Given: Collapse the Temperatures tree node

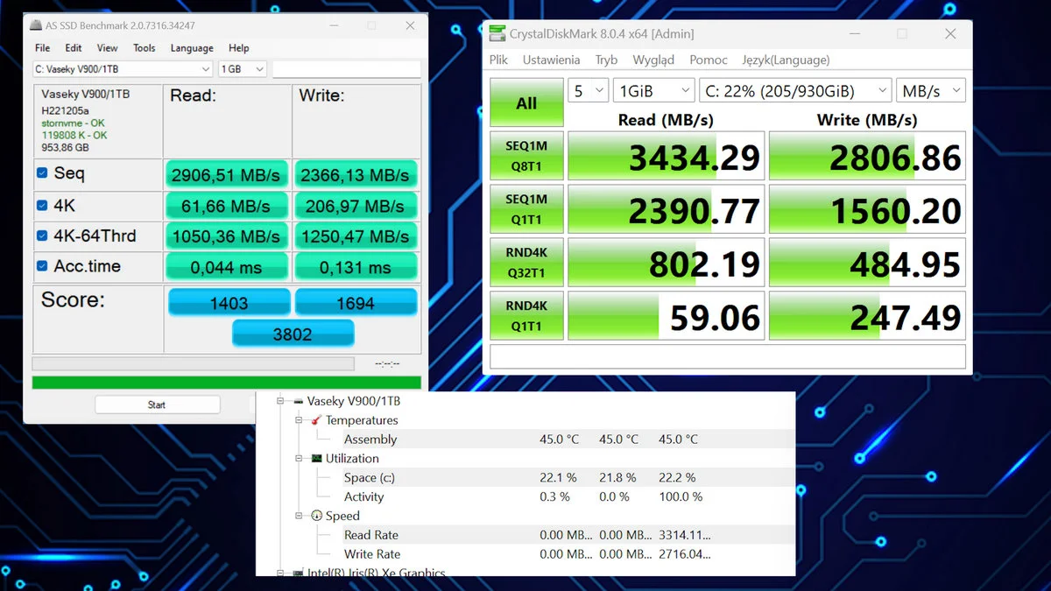Looking at the screenshot, I should point(299,420).
